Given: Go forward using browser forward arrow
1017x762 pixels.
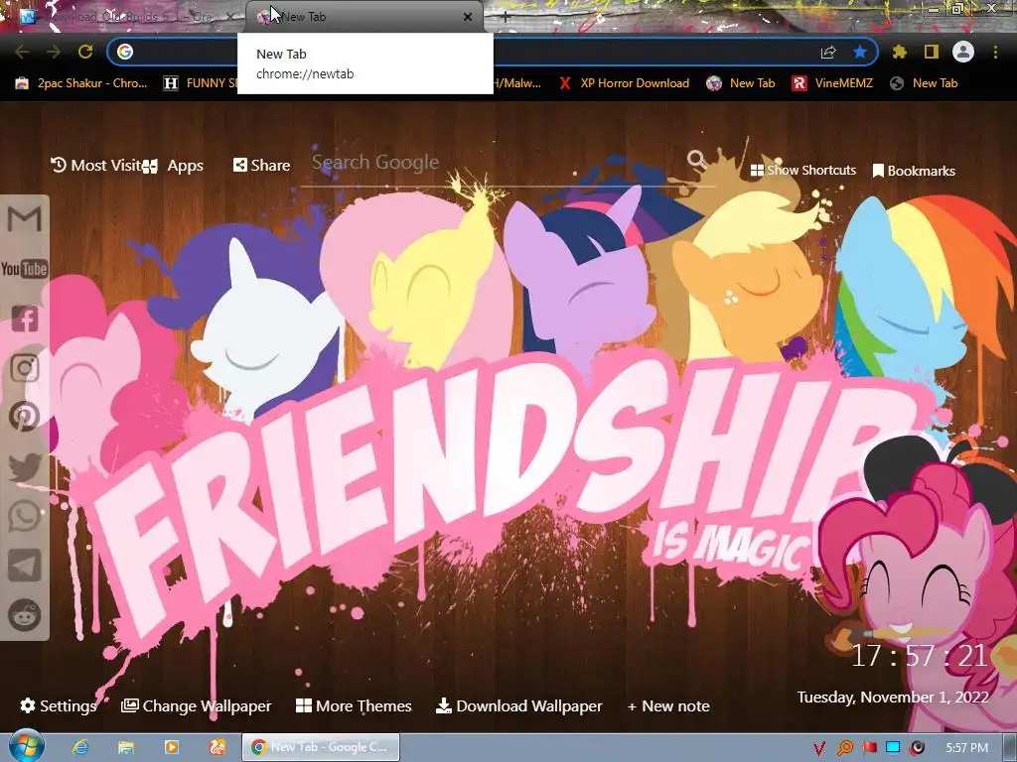Looking at the screenshot, I should [x=54, y=52].
